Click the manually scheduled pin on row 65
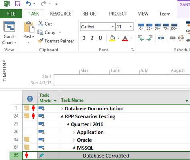 41,155
